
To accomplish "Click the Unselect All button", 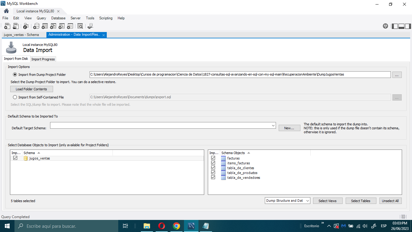I will pos(390,201).
